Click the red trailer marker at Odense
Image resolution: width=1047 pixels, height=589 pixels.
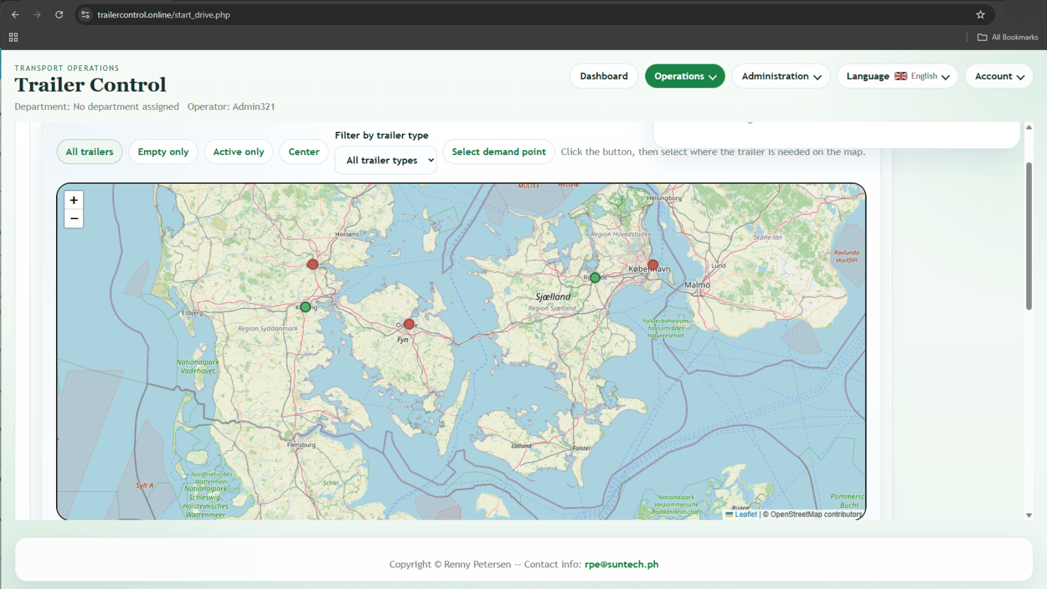point(409,324)
